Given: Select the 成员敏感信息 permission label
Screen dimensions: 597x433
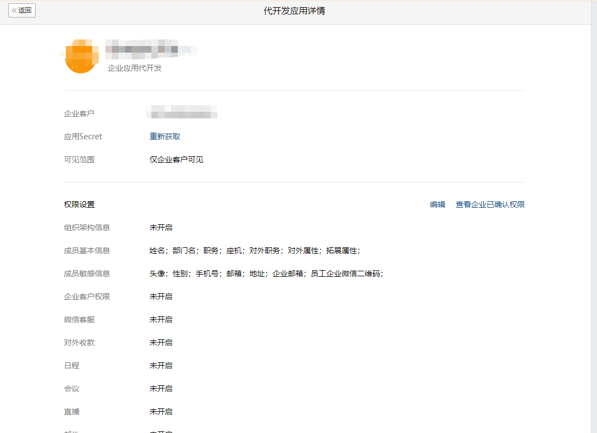Looking at the screenshot, I should click(87, 274).
